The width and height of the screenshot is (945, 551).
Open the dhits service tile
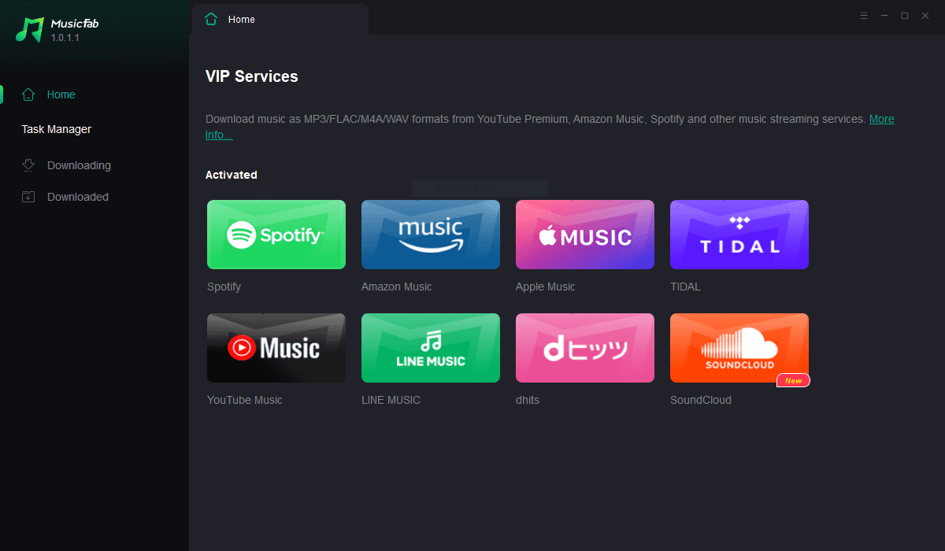click(x=585, y=348)
